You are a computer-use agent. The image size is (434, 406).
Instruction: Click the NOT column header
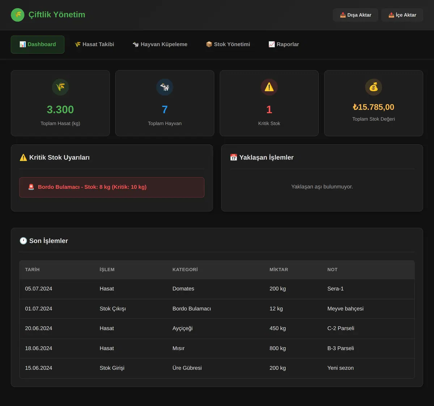[x=332, y=270]
